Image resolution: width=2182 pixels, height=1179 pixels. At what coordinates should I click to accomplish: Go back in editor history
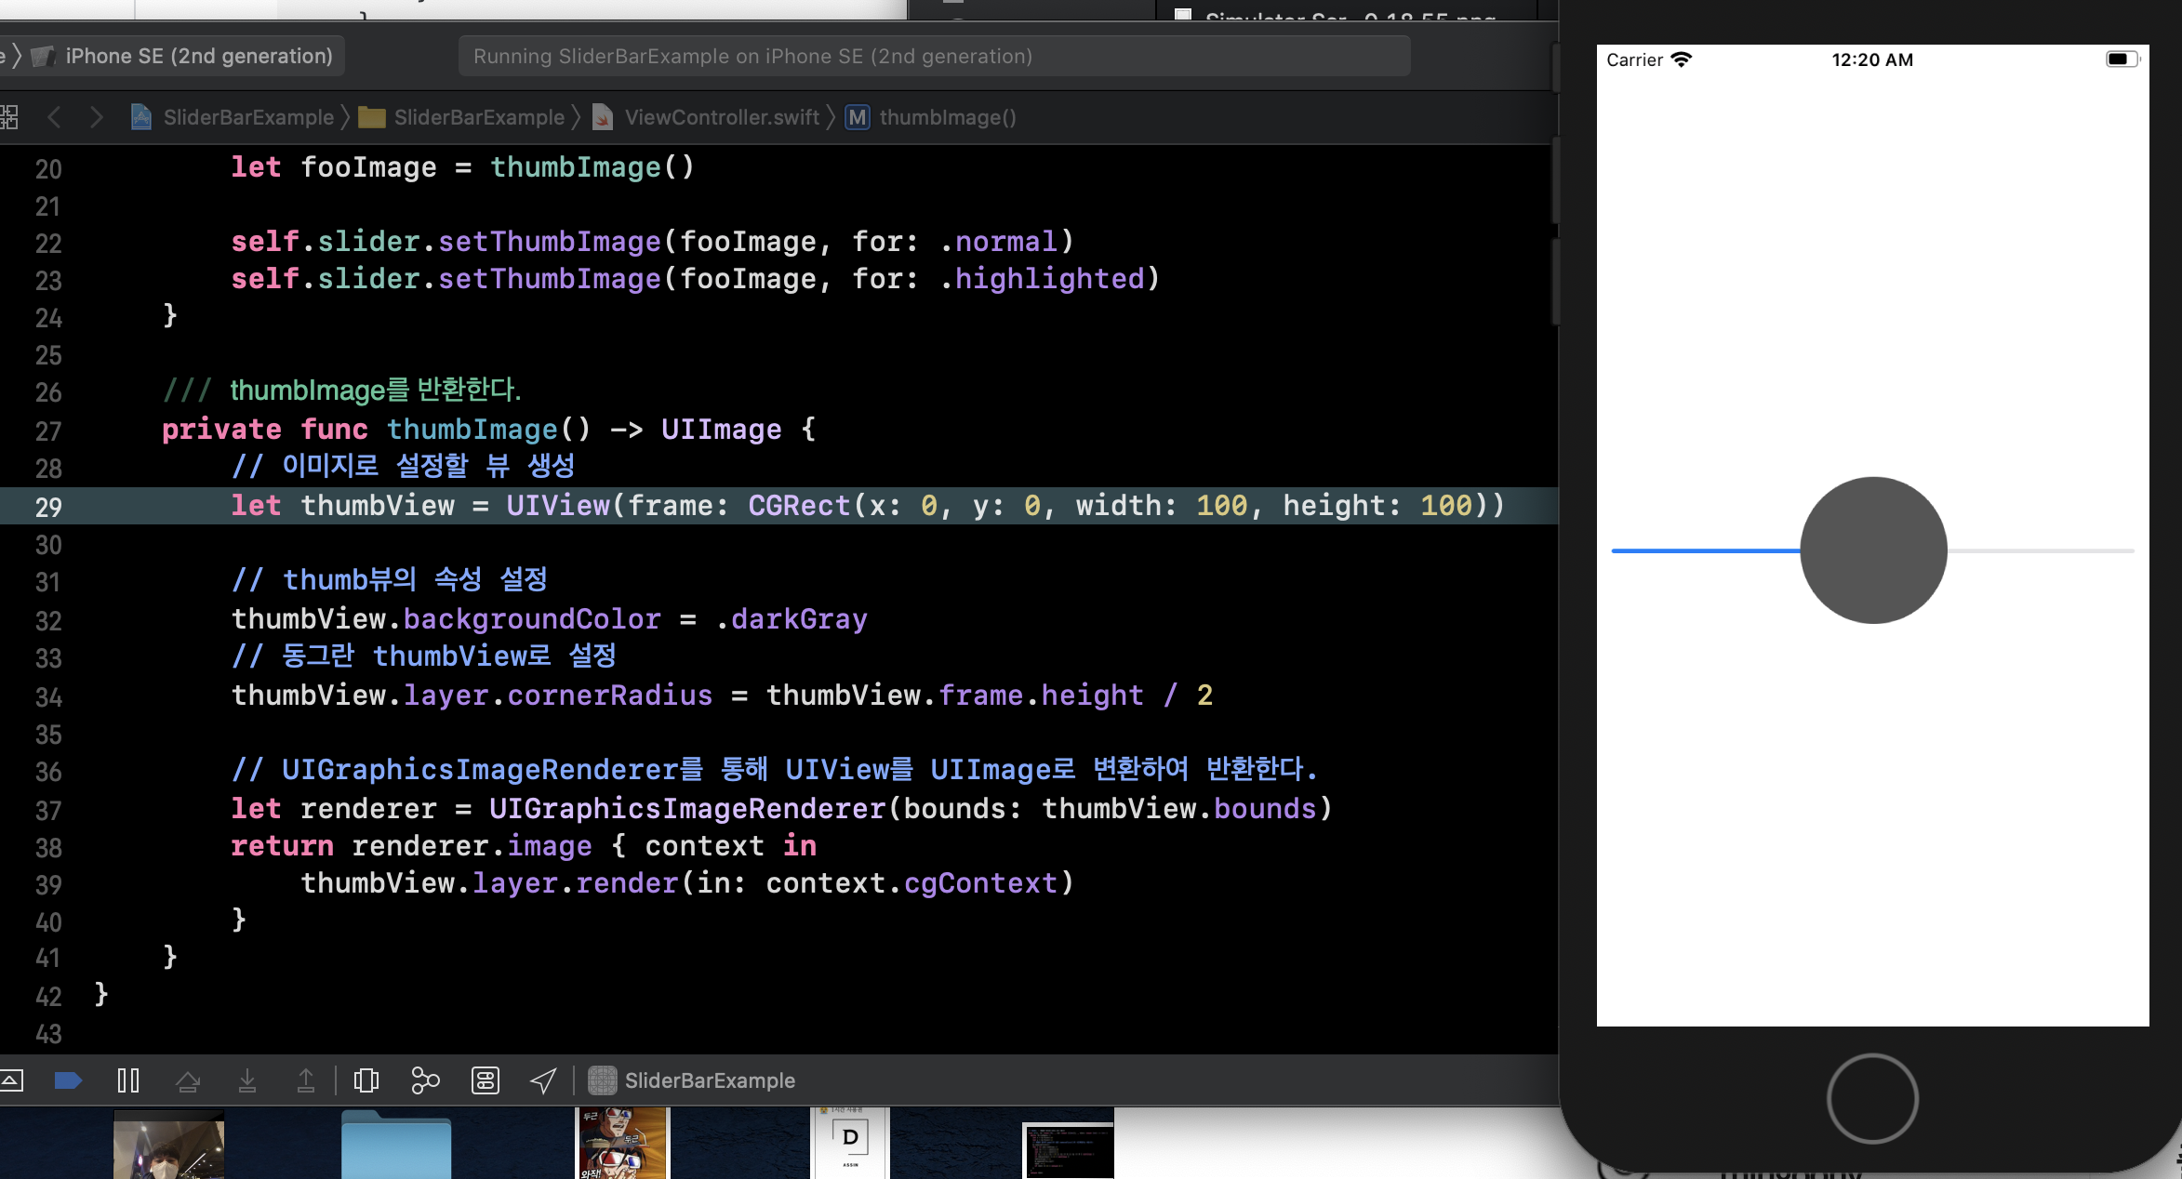pos(54,117)
